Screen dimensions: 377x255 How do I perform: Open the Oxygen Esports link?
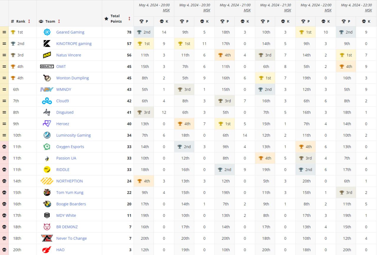(70, 147)
